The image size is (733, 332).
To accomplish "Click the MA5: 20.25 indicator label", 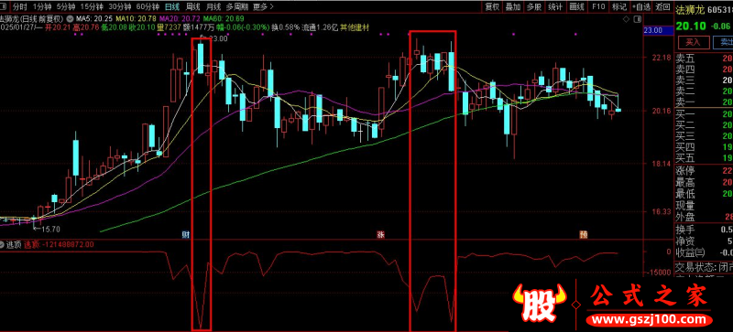I will (x=94, y=18).
